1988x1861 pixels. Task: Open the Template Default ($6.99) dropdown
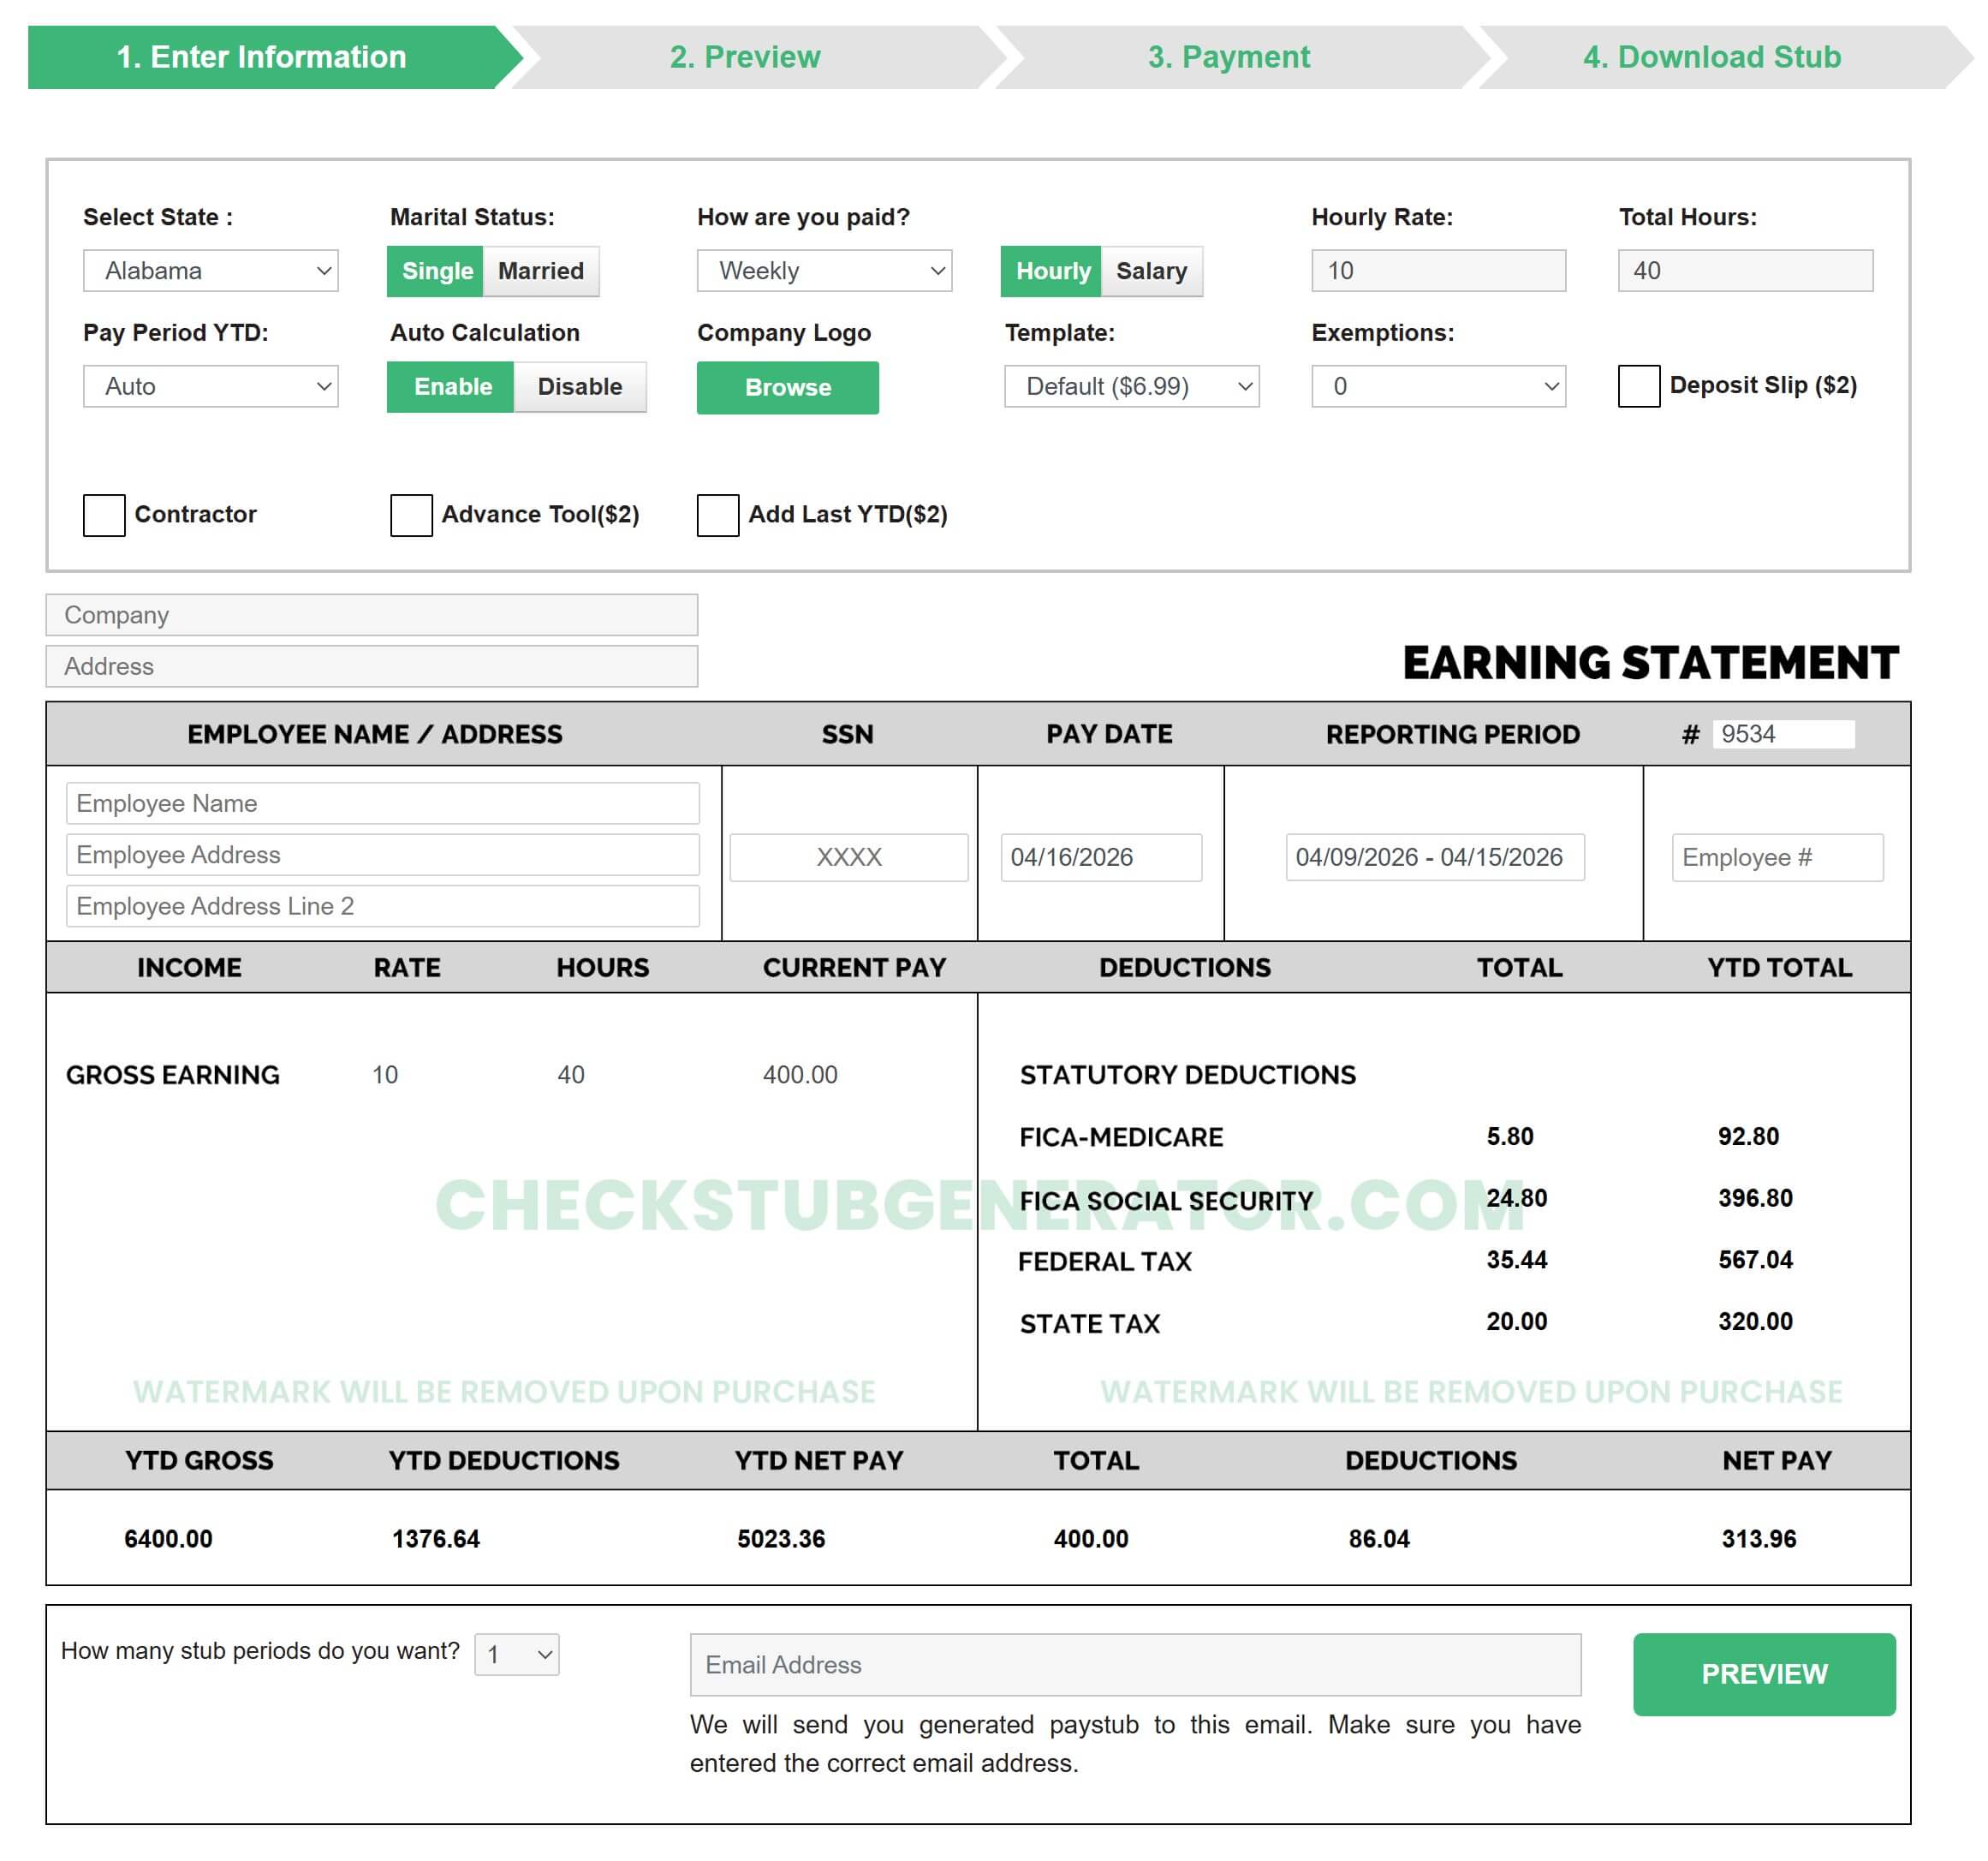[1132, 387]
